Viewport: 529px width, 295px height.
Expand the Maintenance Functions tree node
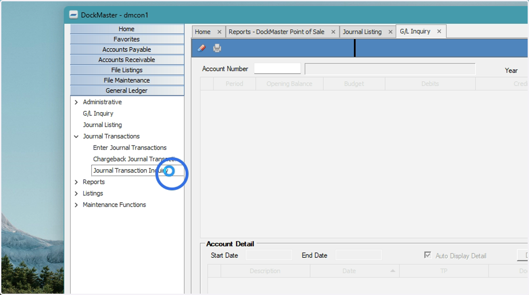76,205
